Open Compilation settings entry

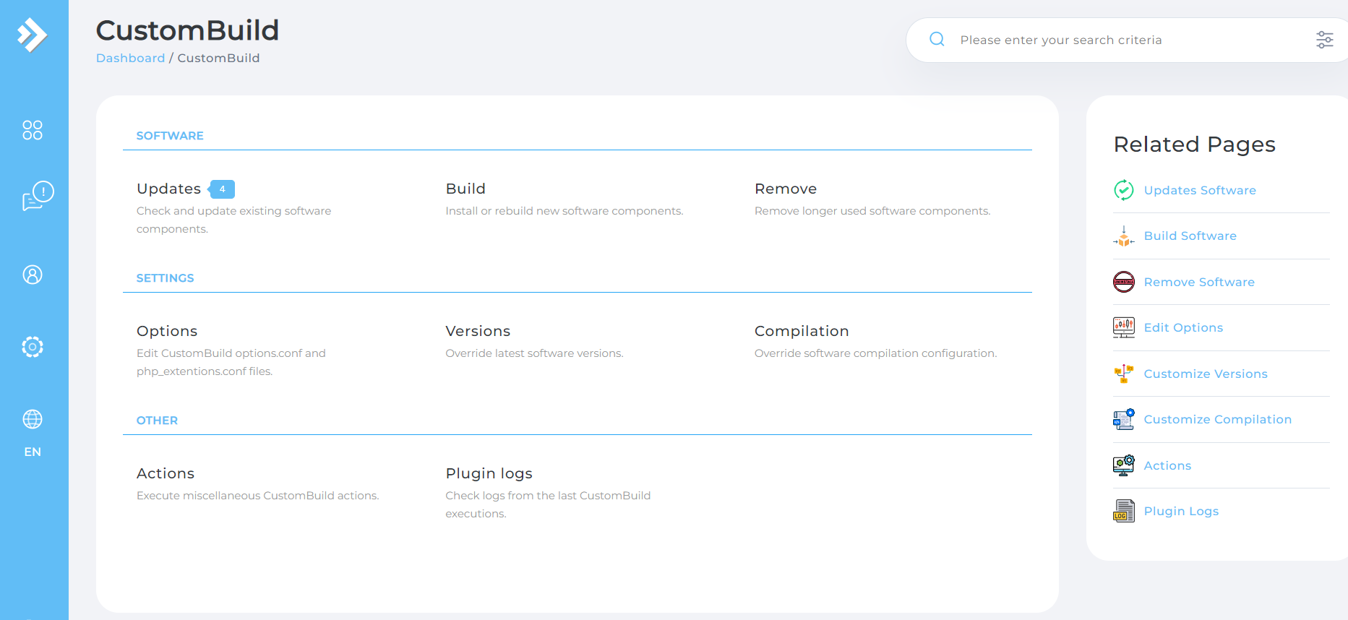[802, 331]
